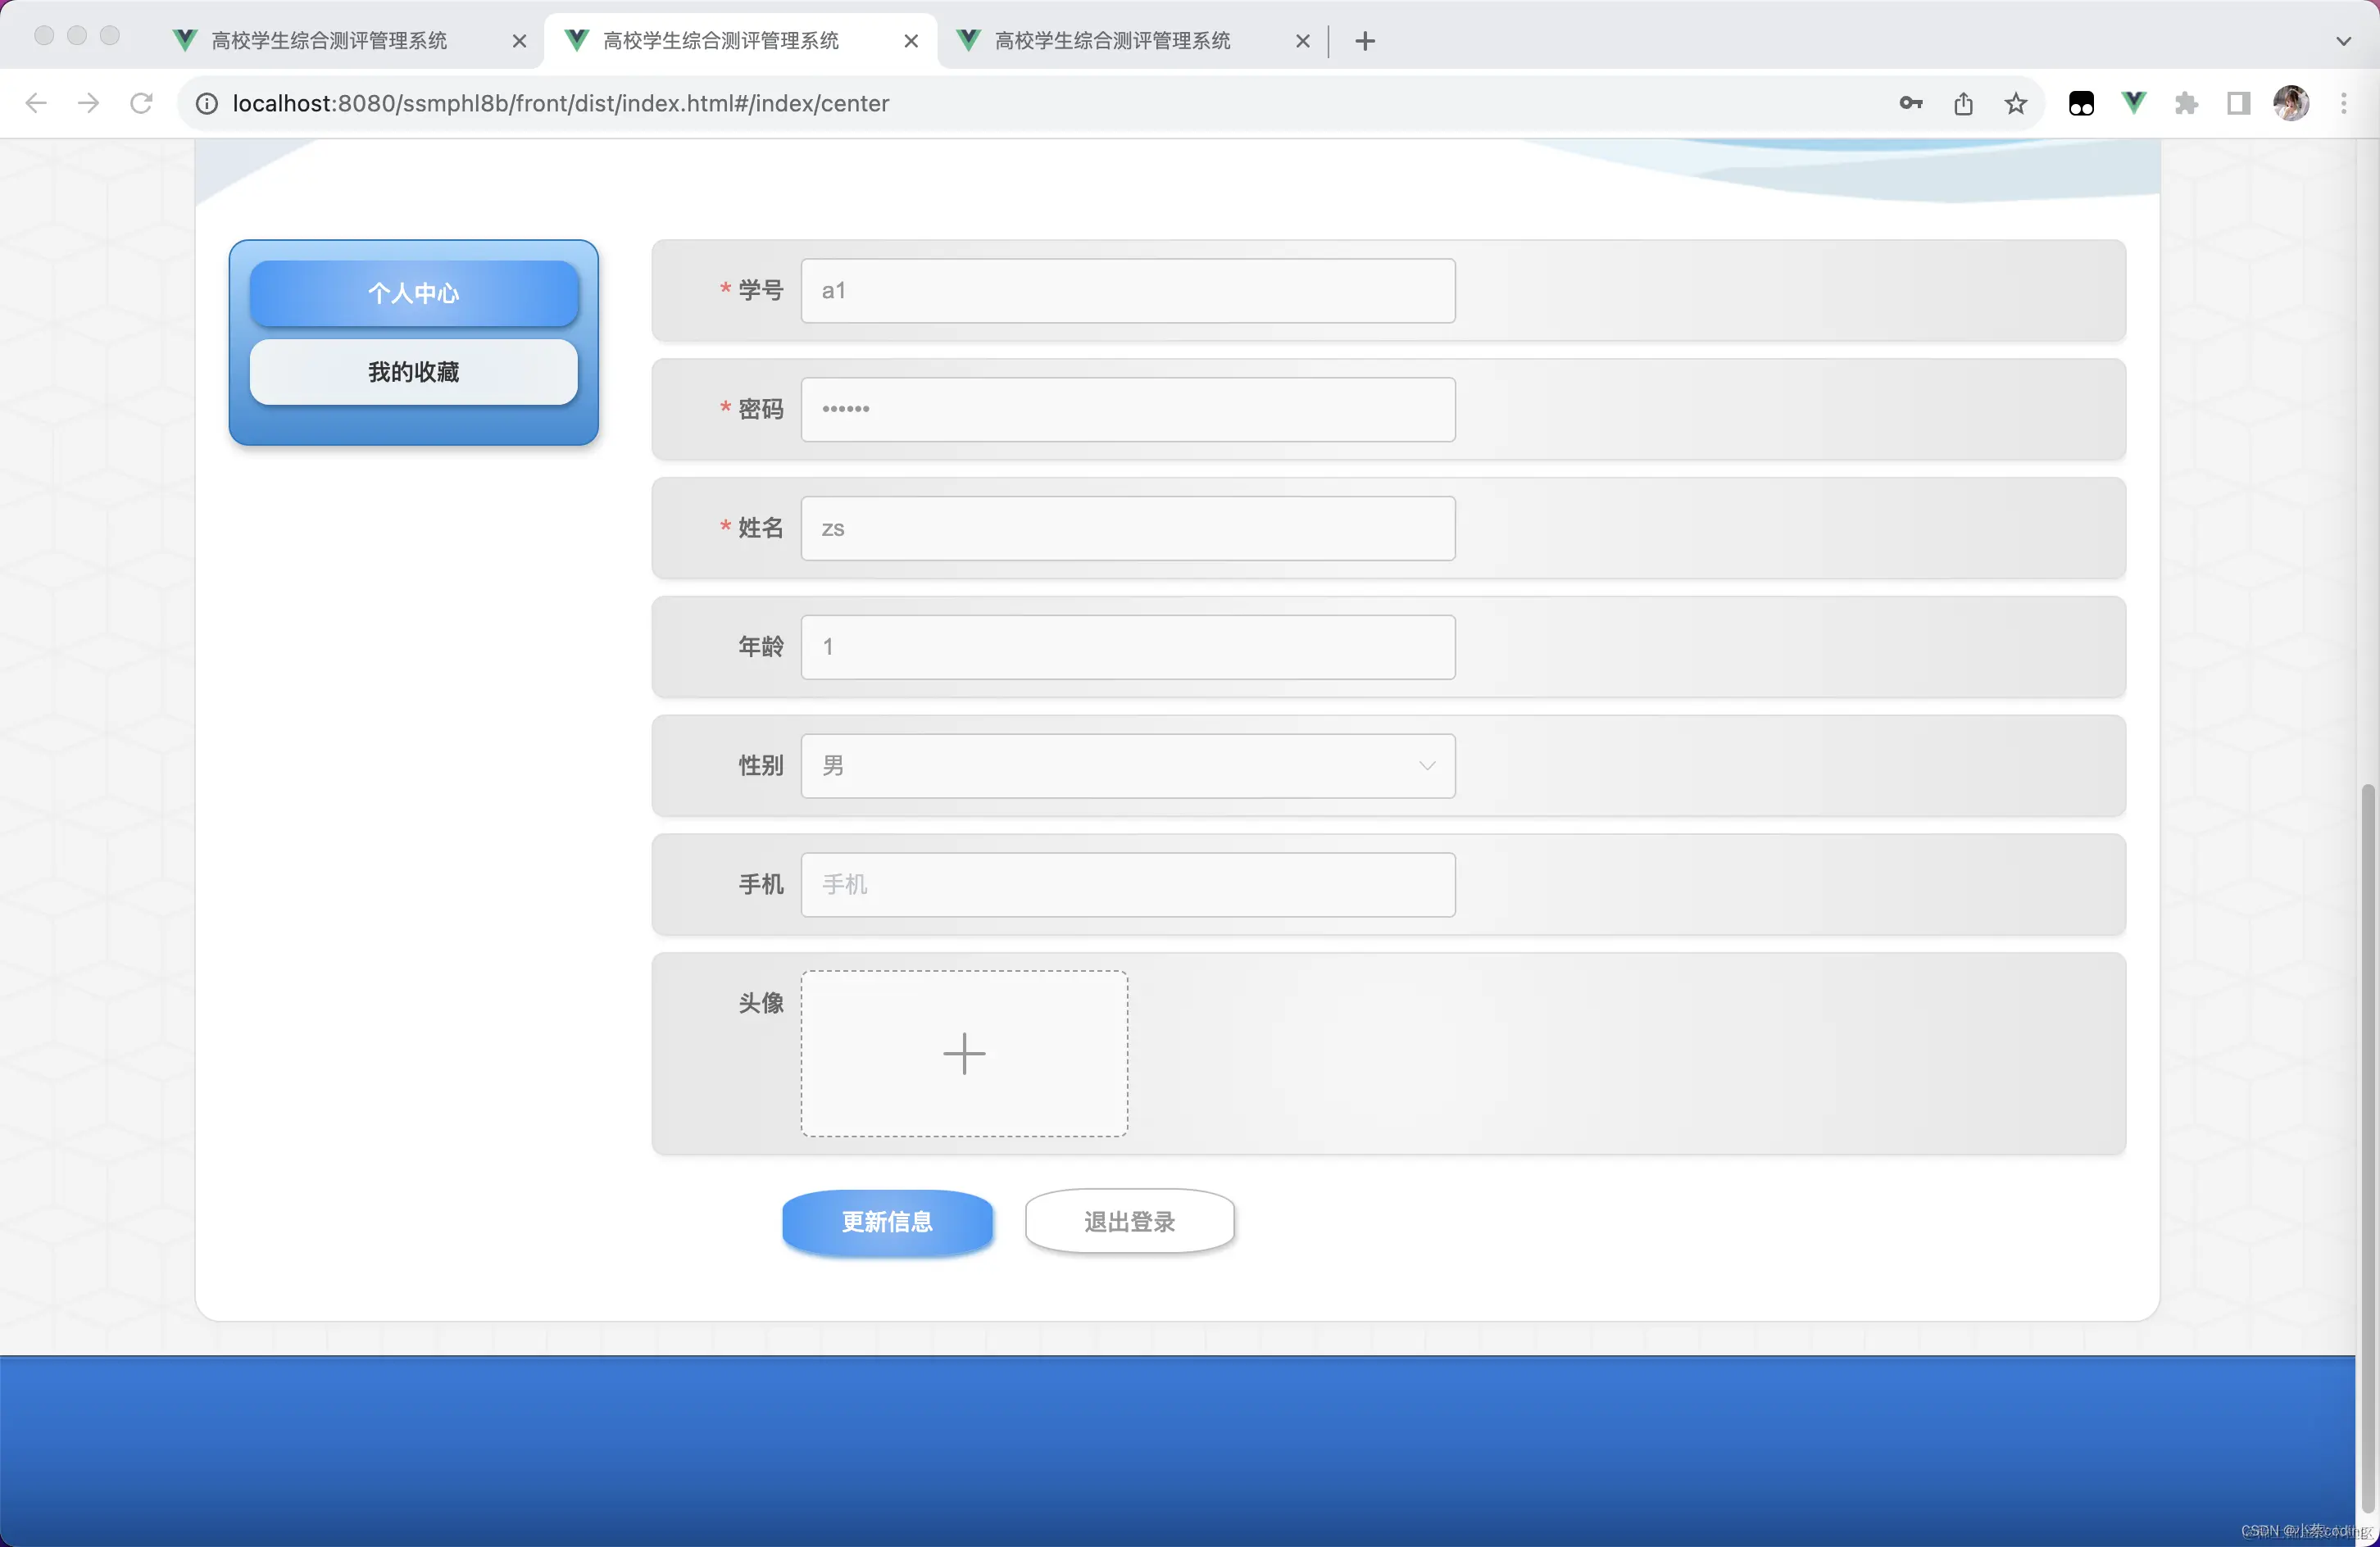The height and width of the screenshot is (1547, 2380).
Task: Click the 更新信息 update button
Action: 888,1222
